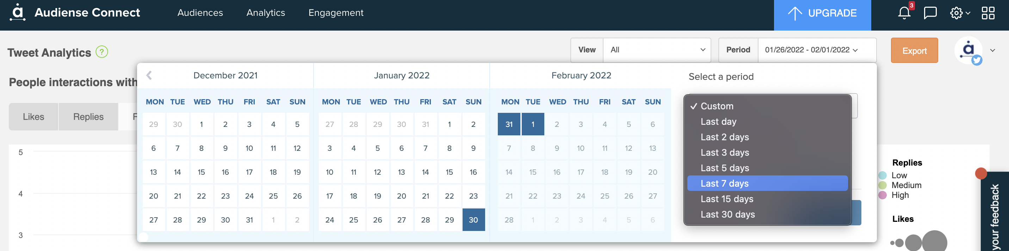Go to previous month in calendar
Viewport: 1009px width, 251px height.
click(149, 75)
